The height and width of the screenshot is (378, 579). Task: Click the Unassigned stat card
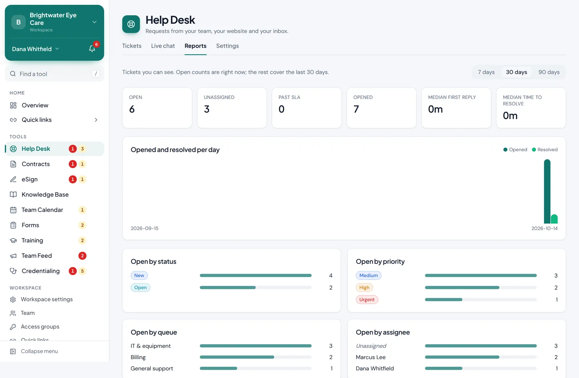(232, 108)
